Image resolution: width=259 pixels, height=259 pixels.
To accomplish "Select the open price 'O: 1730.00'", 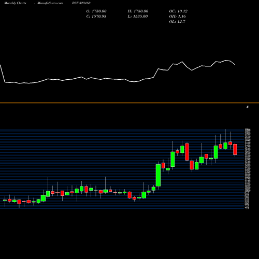I will (96, 11).
